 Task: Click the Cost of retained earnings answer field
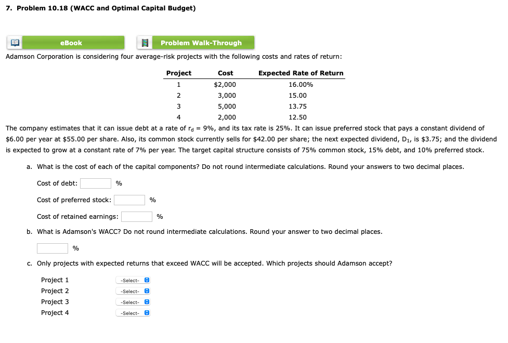coord(137,216)
